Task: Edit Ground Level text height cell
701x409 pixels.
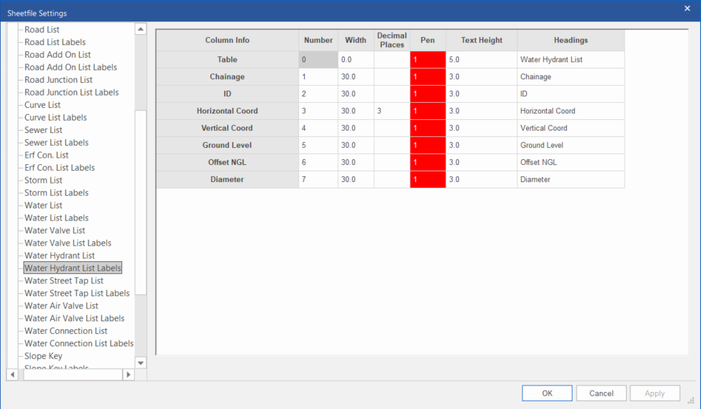Action: point(481,146)
